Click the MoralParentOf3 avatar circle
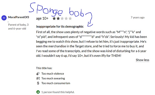Viewport: 155px width, 95px height. click(4, 18)
